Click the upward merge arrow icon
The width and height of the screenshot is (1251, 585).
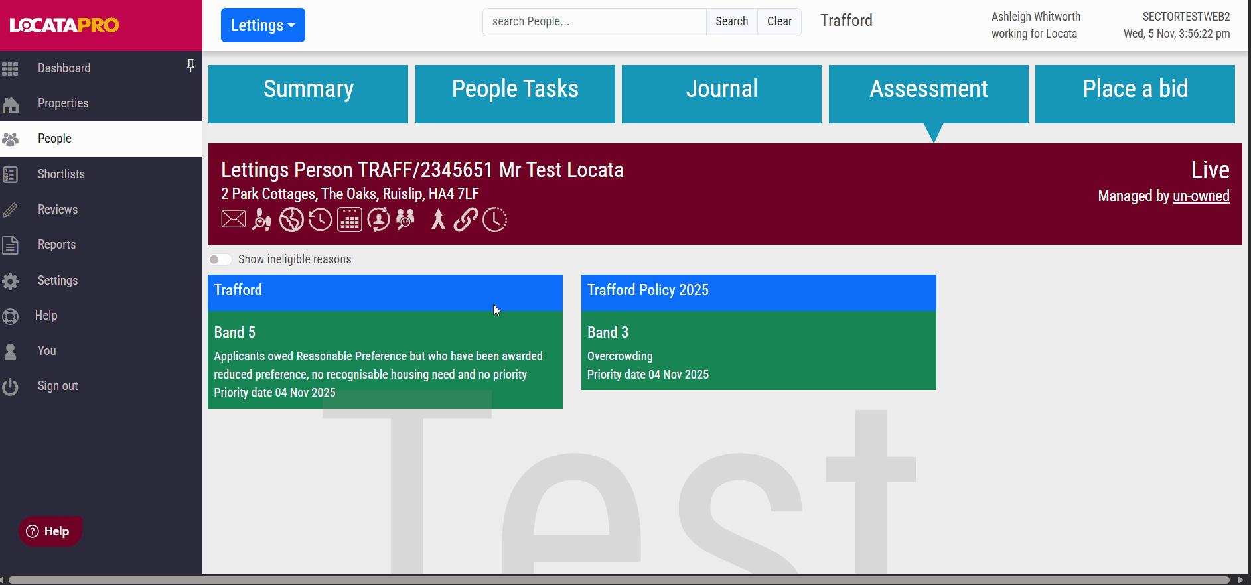point(438,220)
